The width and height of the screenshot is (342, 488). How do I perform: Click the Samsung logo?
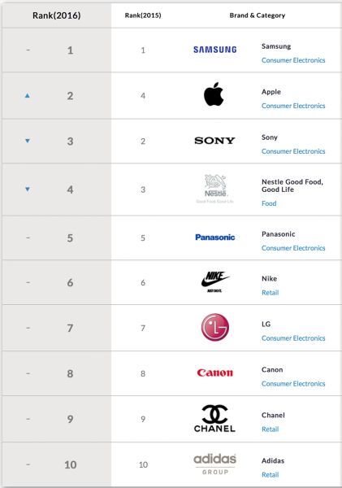[x=214, y=50]
